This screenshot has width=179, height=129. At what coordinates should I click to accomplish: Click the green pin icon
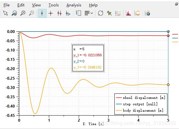(109, 13)
